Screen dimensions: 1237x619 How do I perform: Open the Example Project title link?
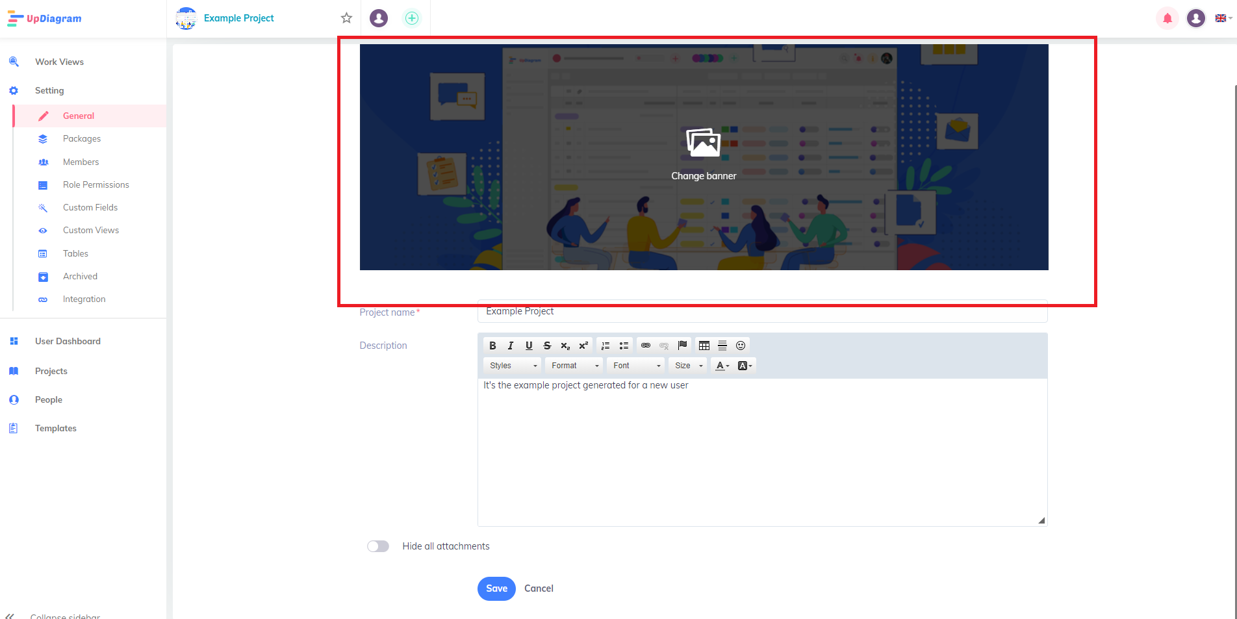click(x=238, y=18)
